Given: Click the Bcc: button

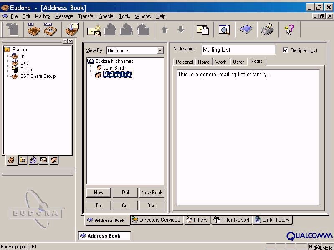Looking at the screenshot, I should 152,205.
